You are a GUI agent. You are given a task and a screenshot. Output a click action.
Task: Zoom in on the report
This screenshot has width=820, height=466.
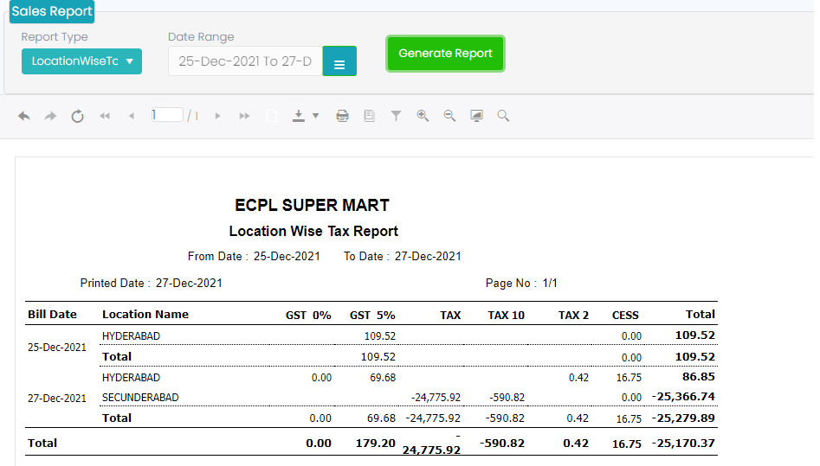(x=423, y=116)
